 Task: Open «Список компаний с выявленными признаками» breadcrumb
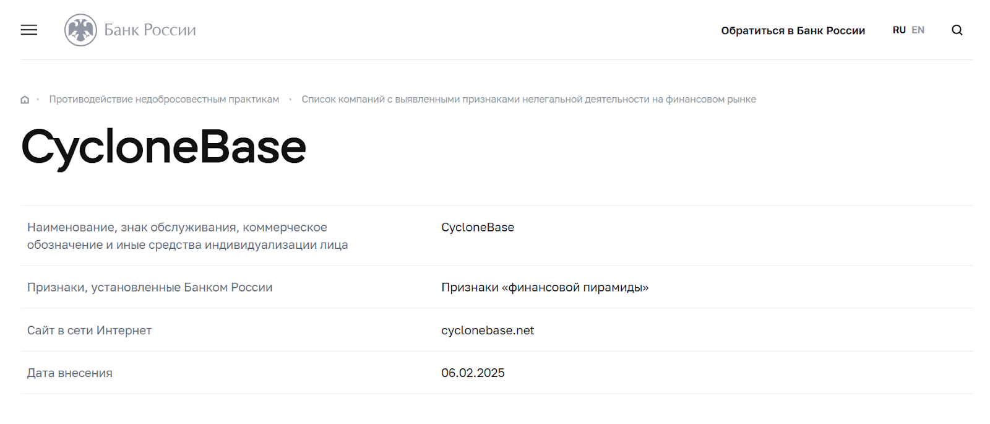(x=528, y=99)
